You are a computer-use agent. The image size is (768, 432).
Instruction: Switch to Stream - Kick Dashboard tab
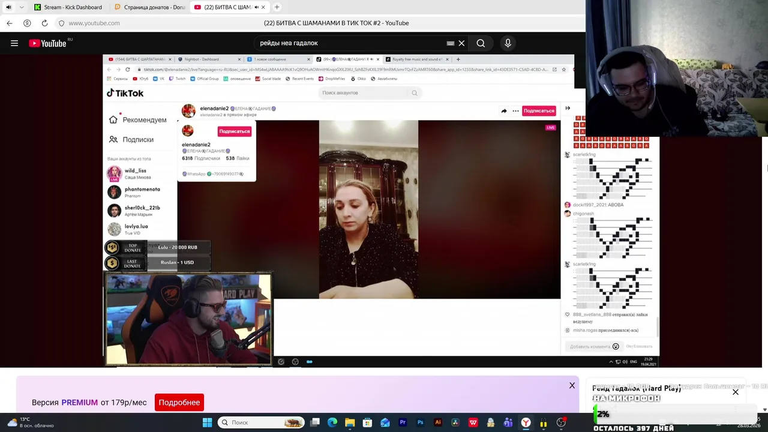coord(68,7)
